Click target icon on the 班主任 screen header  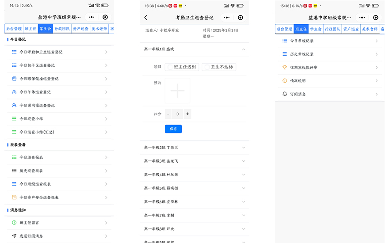(376, 18)
